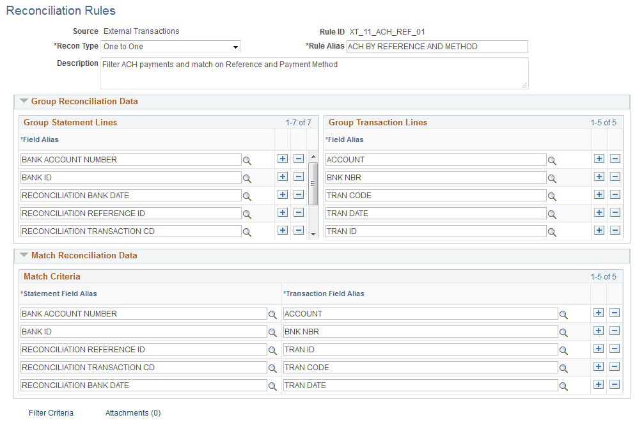635x422 pixels.
Task: Add a row after BANK ID statement line
Action: point(283,176)
